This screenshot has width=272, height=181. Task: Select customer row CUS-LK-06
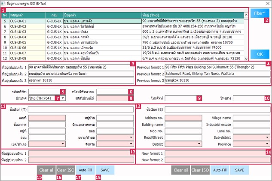click(x=122, y=48)
